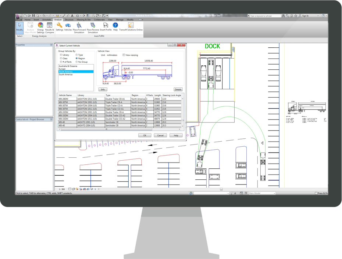
Task: Open AutoTURN Vehicles tool
Action: coord(68,27)
